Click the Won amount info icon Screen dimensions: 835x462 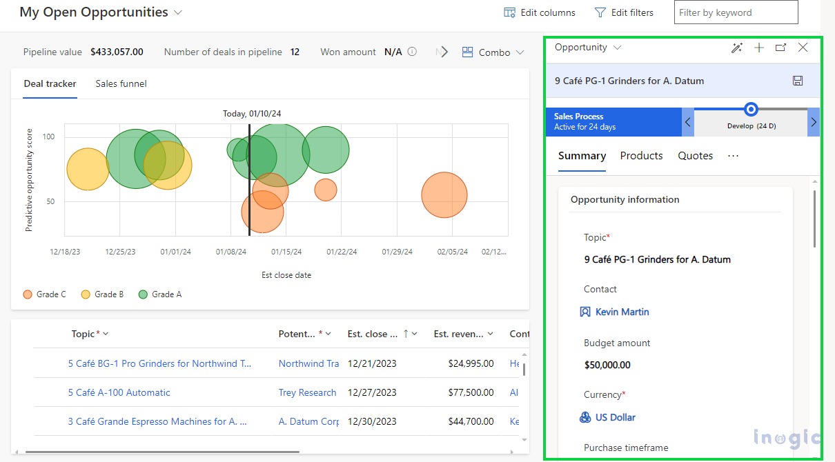(412, 52)
